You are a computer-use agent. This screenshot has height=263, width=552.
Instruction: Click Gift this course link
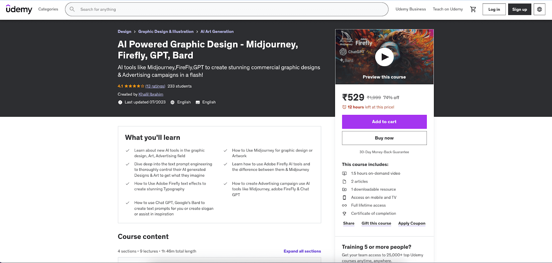point(376,223)
